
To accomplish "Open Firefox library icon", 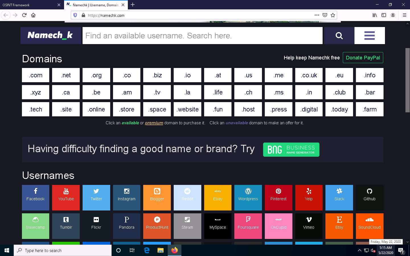I will coord(375,15).
